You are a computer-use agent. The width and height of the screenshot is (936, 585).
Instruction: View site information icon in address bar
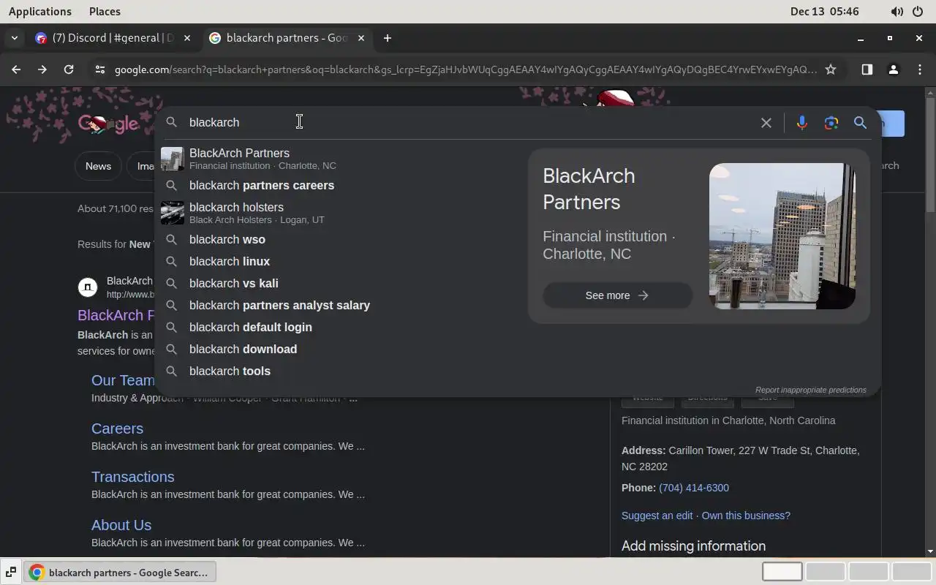point(100,69)
